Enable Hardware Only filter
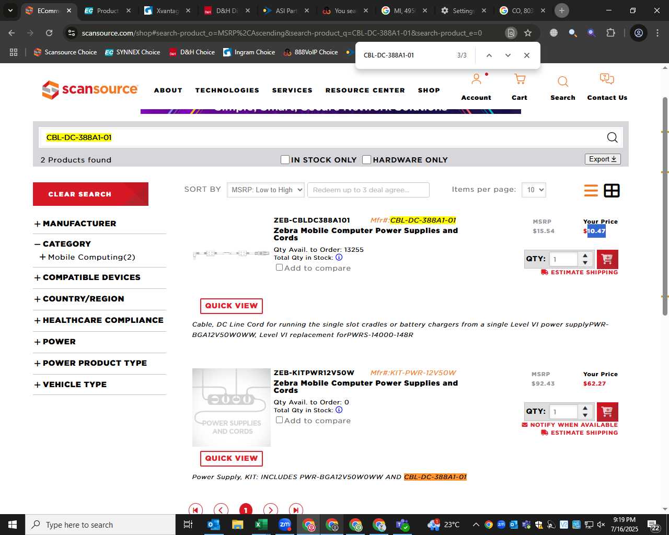 (366, 159)
